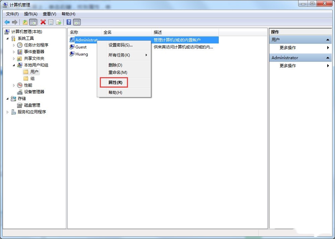Expand the 共享文件夹 node
The image size is (335, 239).
pyautogui.click(x=14, y=58)
